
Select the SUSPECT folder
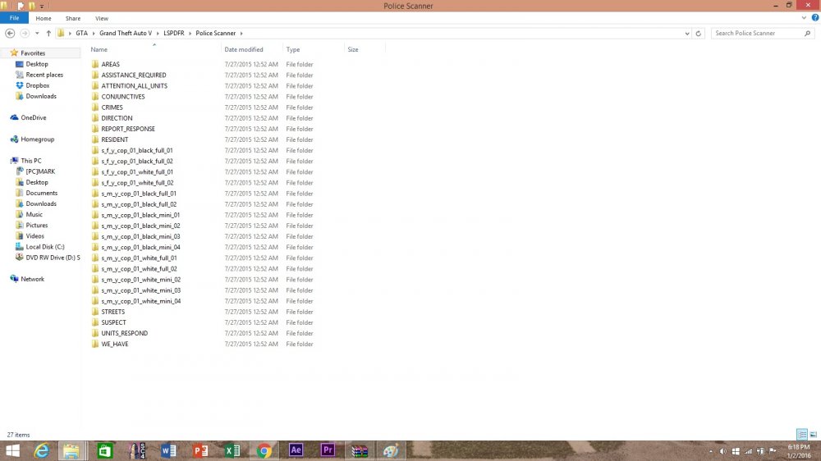point(113,322)
